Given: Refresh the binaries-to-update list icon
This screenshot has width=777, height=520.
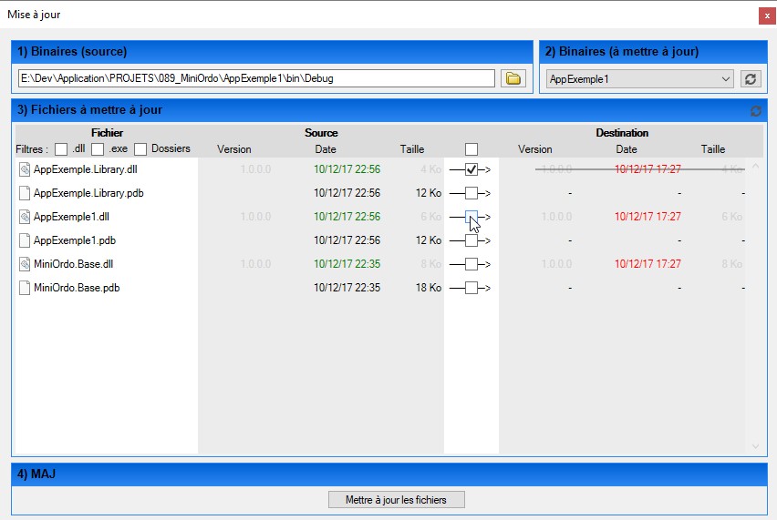Looking at the screenshot, I should pyautogui.click(x=751, y=79).
